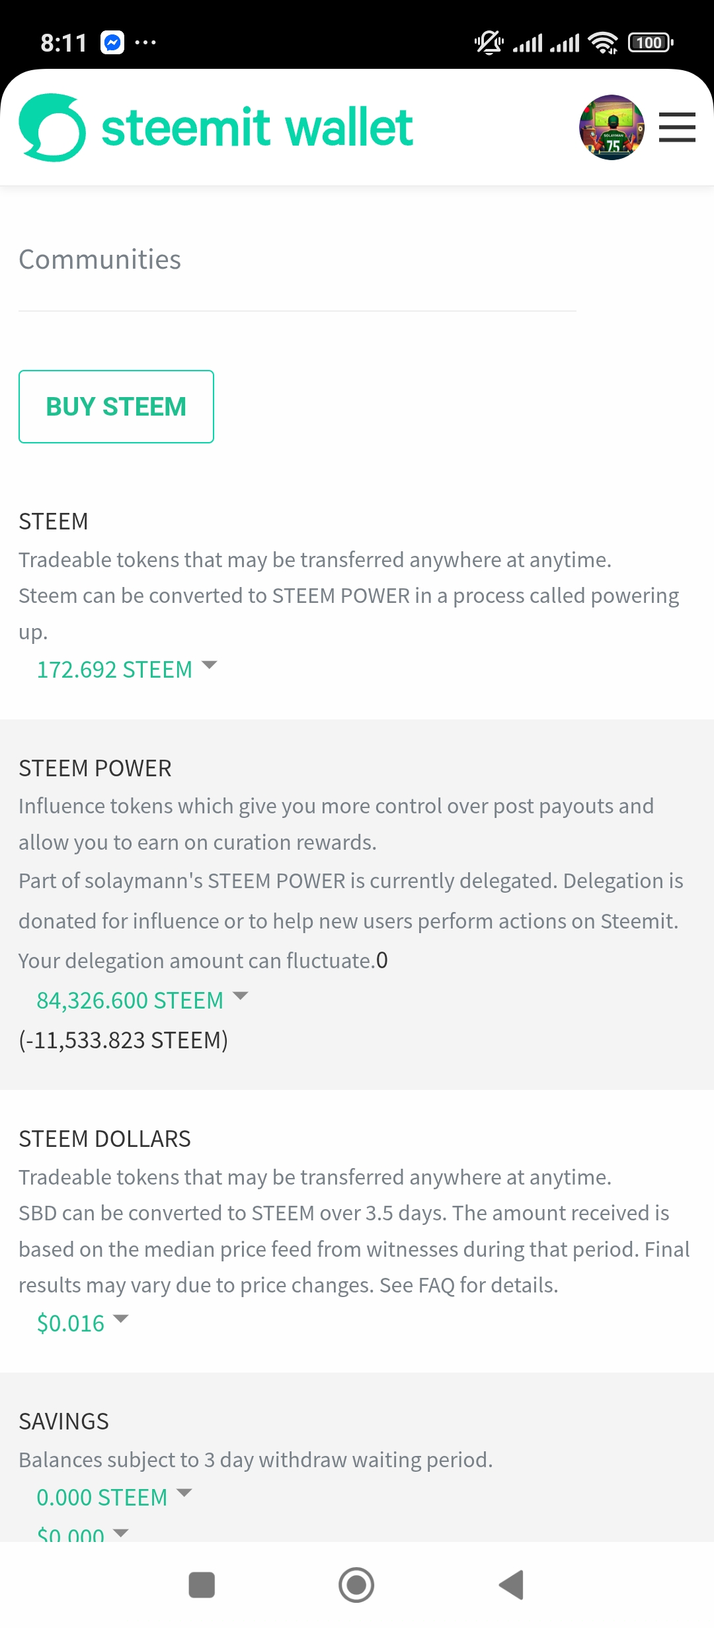
Task: Tap the Wi-Fi status icon
Action: pos(602,43)
